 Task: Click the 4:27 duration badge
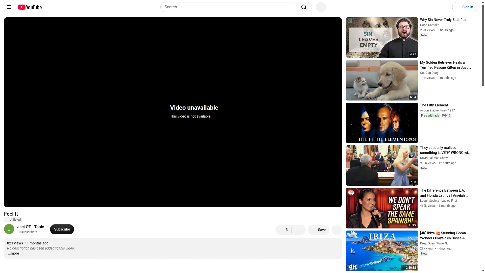coord(413,54)
